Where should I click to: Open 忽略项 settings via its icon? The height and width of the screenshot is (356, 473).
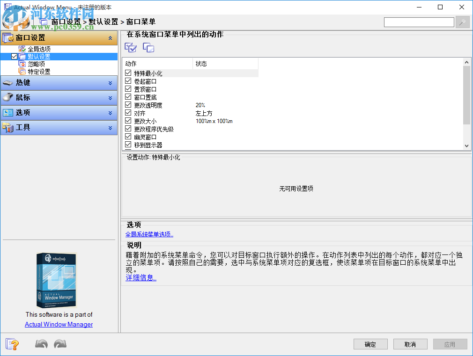pyautogui.click(x=22, y=64)
